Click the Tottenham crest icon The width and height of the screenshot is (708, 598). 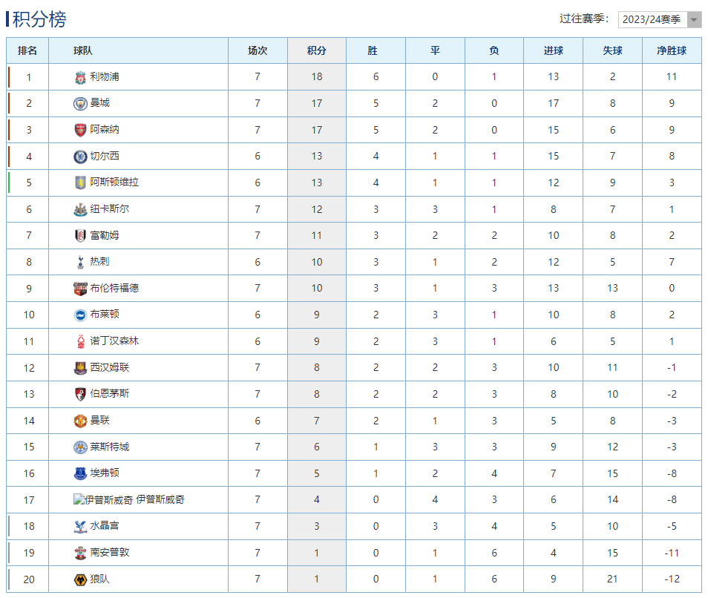[x=80, y=262]
